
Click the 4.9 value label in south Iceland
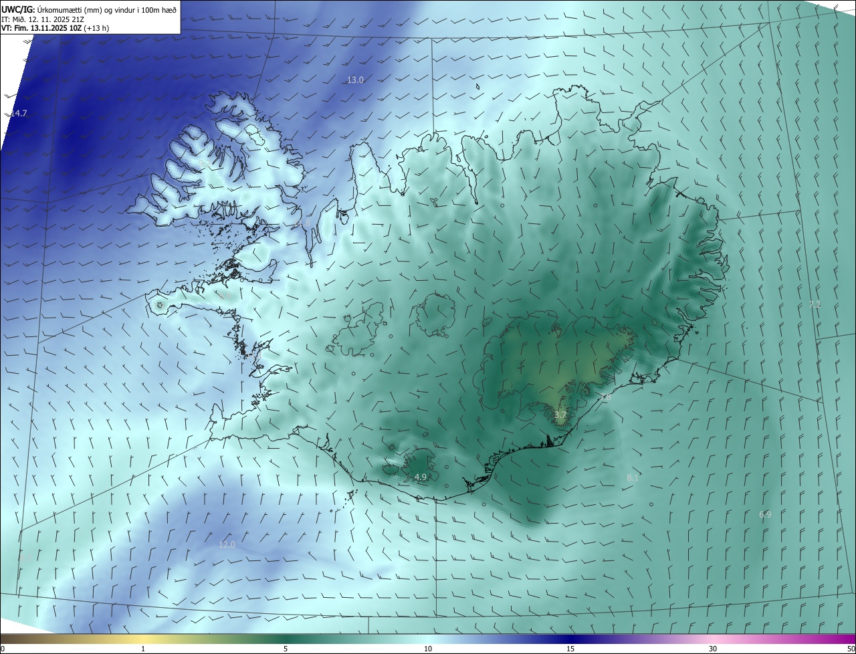(x=421, y=477)
